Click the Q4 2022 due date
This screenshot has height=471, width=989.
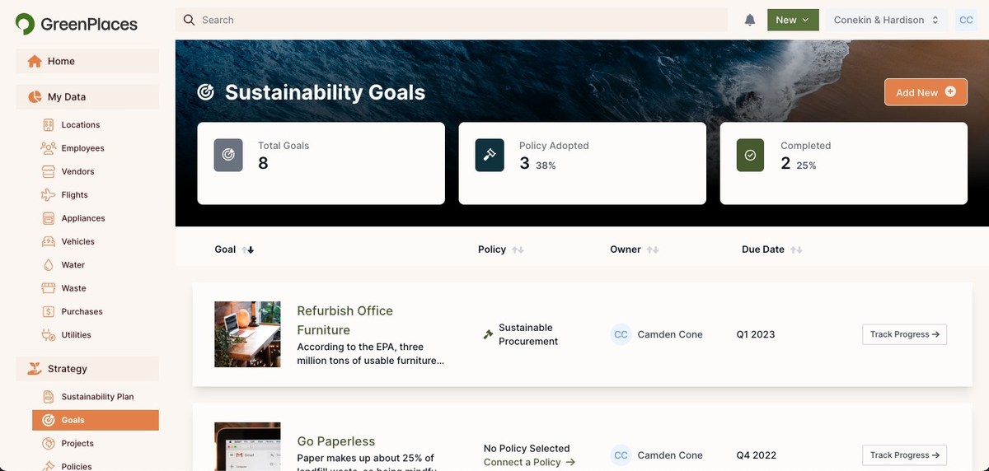(757, 455)
